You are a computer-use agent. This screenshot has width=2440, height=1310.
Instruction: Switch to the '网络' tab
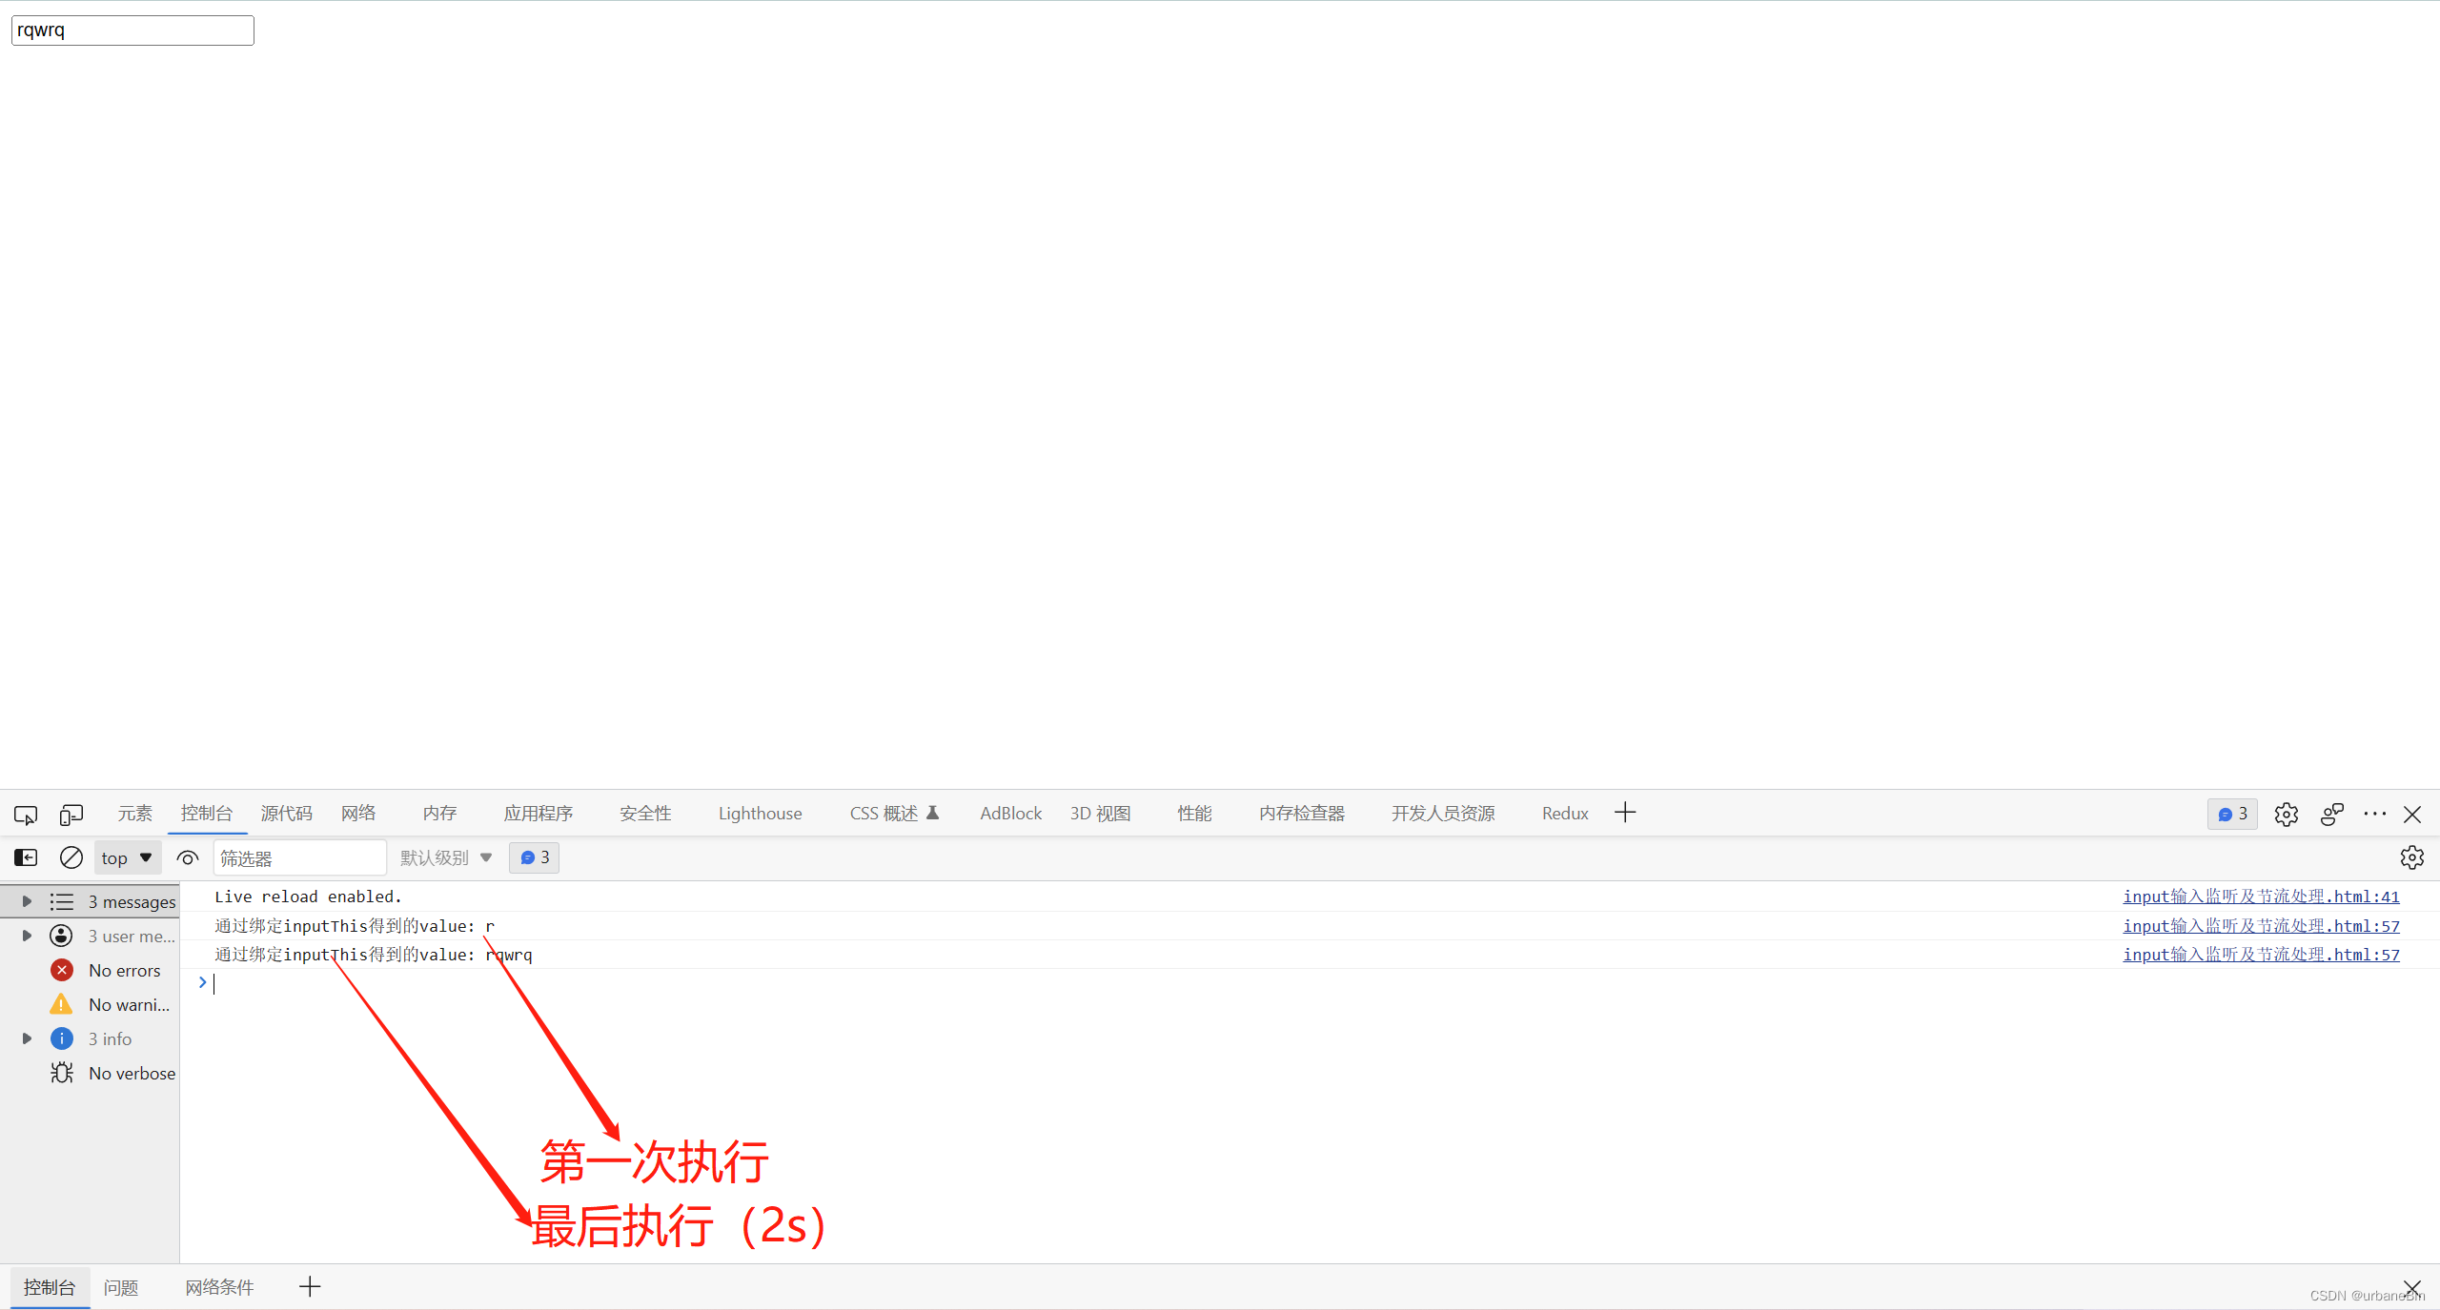pyautogui.click(x=358, y=813)
